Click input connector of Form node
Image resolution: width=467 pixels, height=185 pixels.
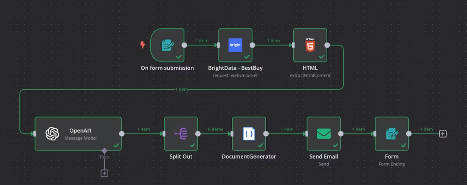click(375, 134)
